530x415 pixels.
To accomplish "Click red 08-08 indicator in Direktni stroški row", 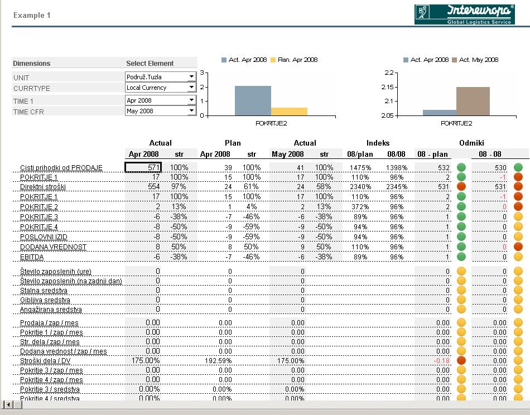I will (x=518, y=186).
